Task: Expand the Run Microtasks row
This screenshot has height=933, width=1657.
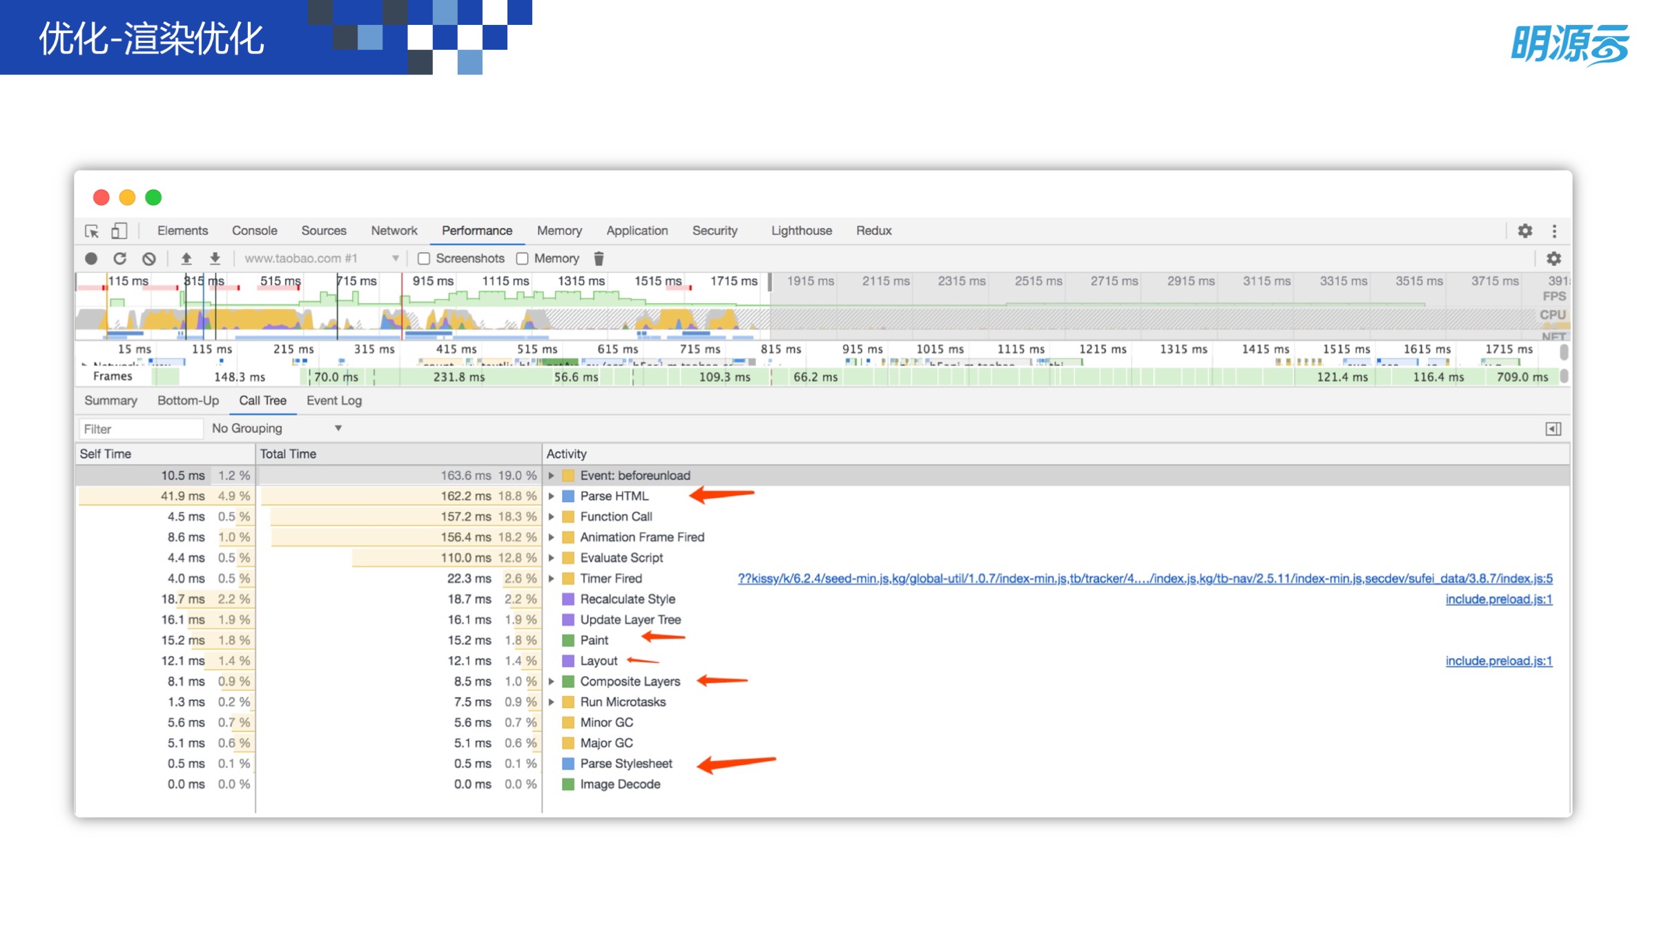Action: (552, 702)
